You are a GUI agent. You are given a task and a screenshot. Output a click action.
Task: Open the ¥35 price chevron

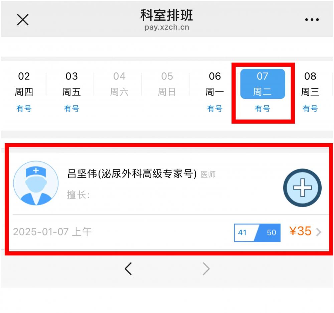click(319, 232)
